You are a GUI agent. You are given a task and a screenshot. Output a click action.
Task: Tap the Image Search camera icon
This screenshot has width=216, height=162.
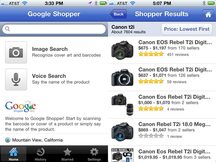16,53
